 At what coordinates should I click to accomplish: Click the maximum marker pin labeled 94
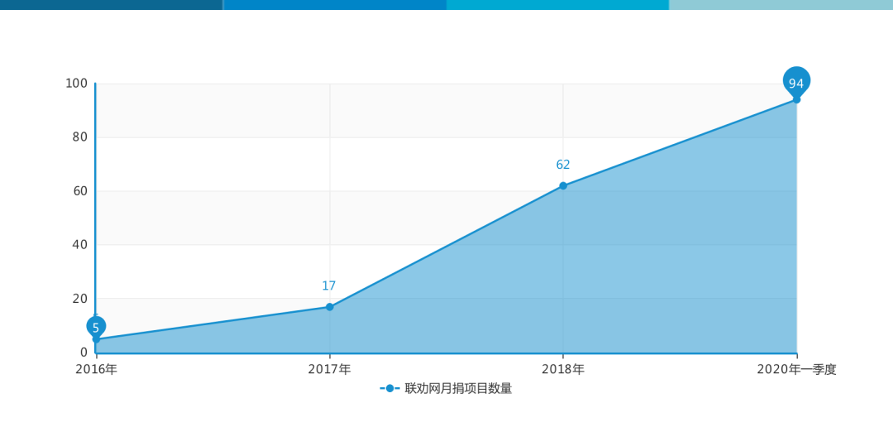click(x=796, y=83)
